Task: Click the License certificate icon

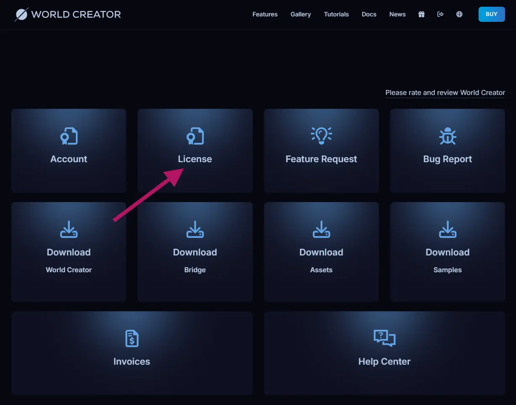Action: [x=195, y=136]
